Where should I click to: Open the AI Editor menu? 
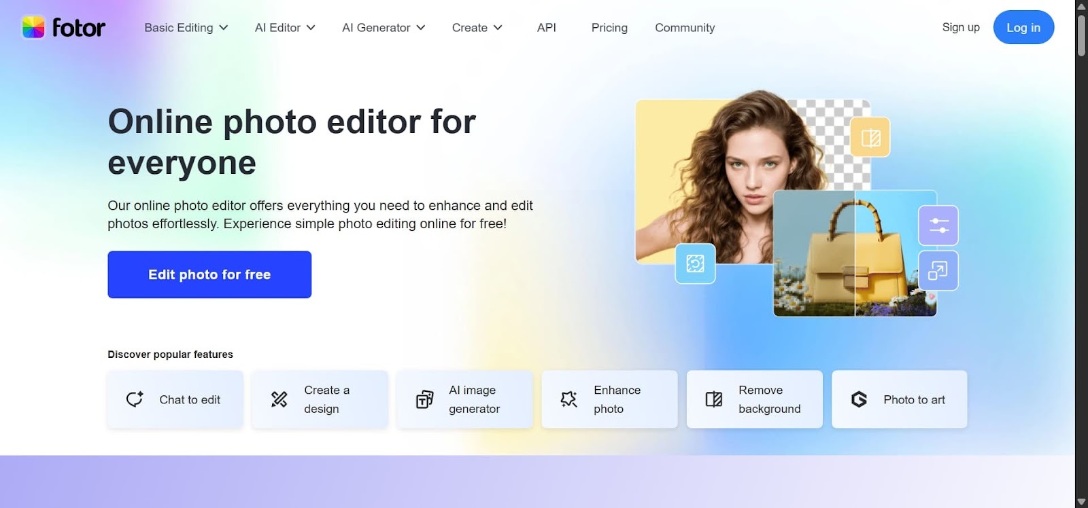277,28
